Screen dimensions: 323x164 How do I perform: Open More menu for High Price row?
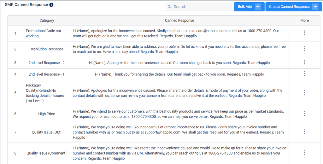pos(304,113)
